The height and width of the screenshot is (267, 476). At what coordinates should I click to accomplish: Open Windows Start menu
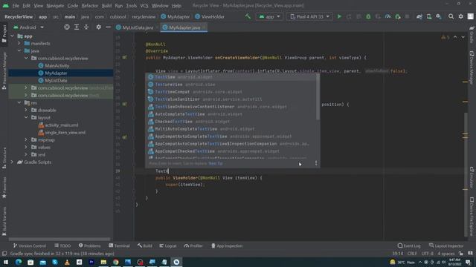[6, 262]
